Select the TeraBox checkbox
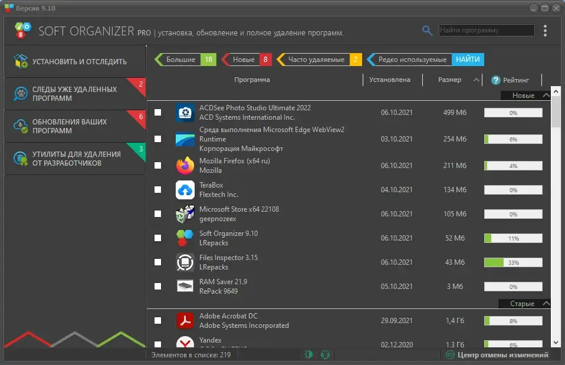Image resolution: width=565 pixels, height=365 pixels. tap(158, 189)
